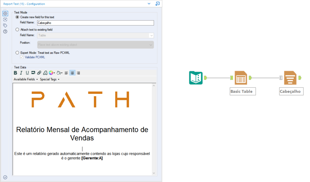Toggle bold formatting
310x182 pixels.
(15, 73)
